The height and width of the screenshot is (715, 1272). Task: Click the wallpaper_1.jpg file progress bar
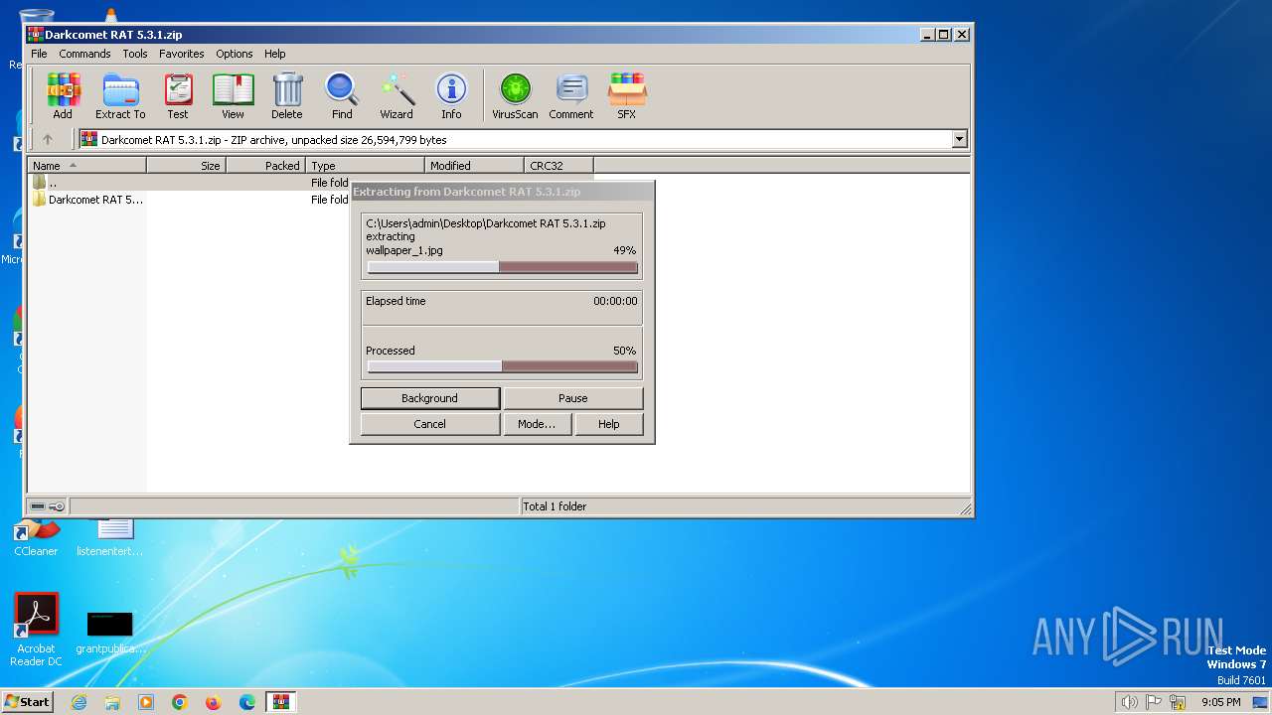click(502, 267)
